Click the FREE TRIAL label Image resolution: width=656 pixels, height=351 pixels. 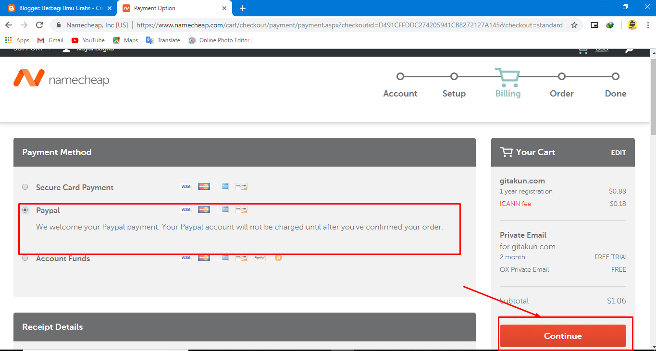tap(611, 257)
